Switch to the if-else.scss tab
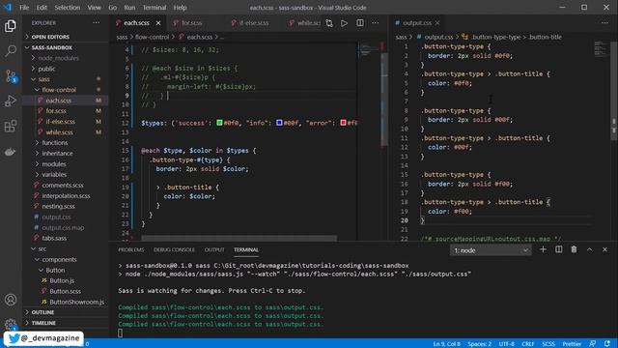 (254, 23)
